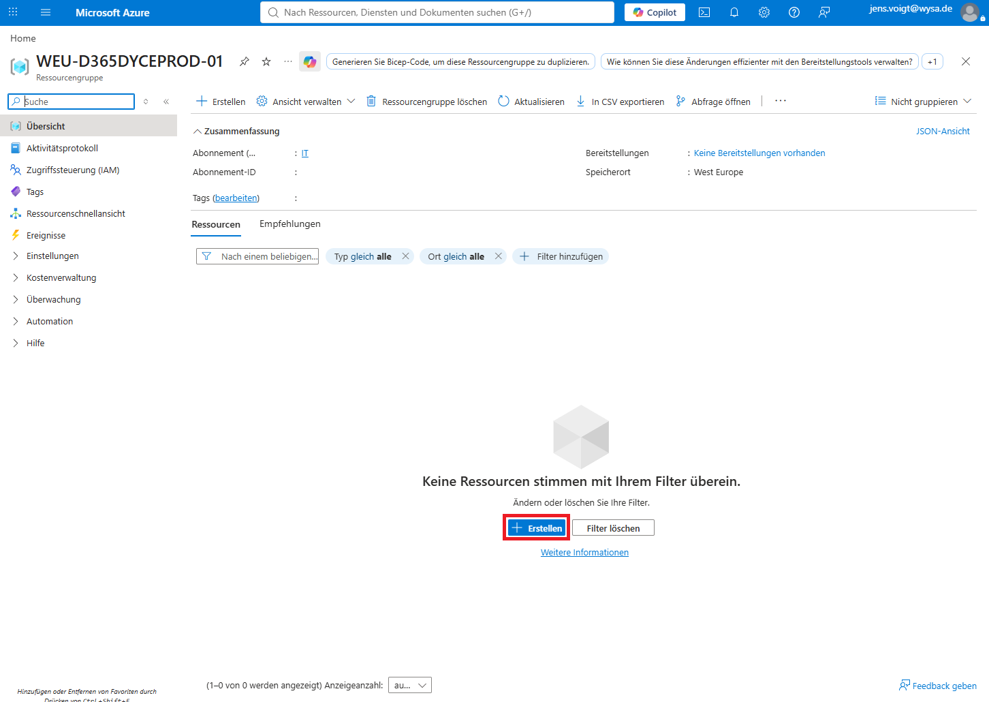Click Feedback geben
This screenshot has height=702, width=989.
point(938,686)
